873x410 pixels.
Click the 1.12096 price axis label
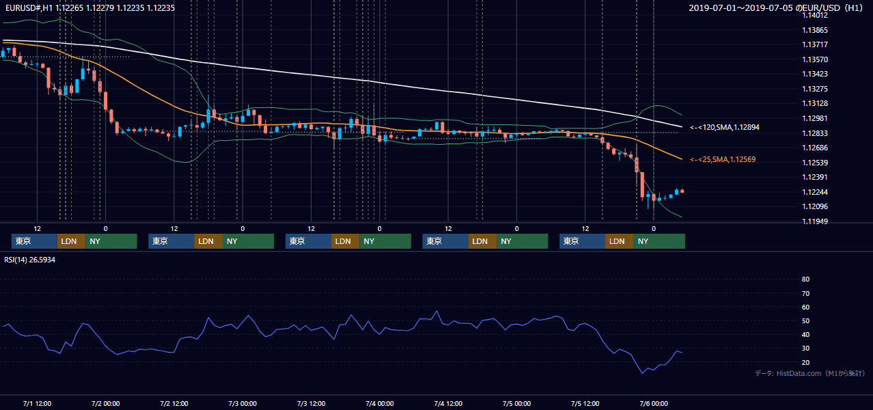815,206
